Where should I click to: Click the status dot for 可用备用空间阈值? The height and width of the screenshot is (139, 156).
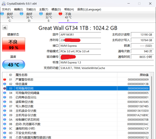pos(5,93)
